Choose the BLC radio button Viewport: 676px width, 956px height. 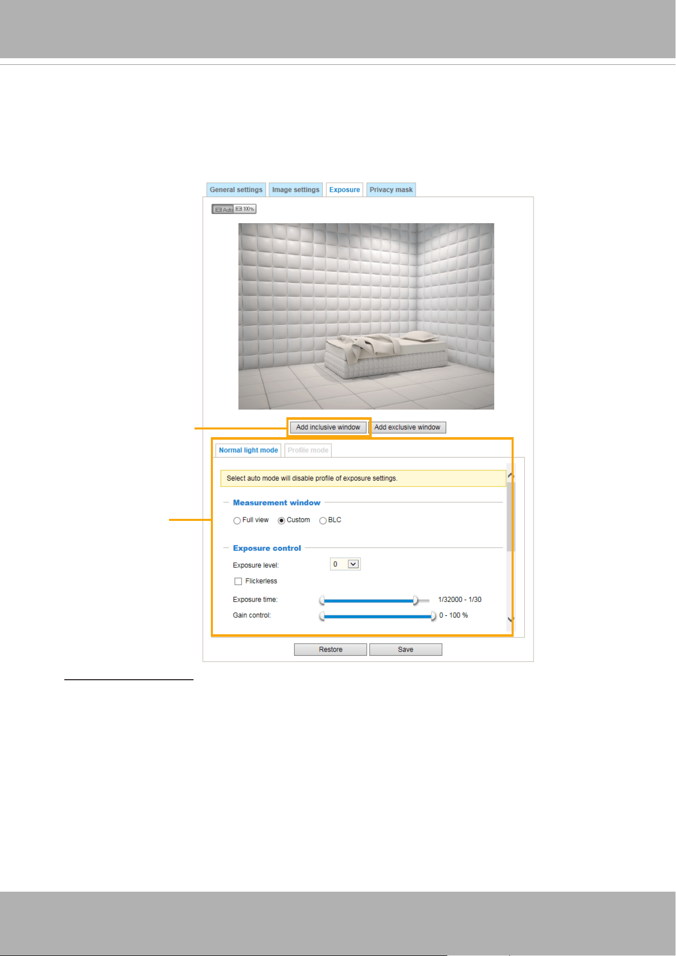[x=323, y=521]
